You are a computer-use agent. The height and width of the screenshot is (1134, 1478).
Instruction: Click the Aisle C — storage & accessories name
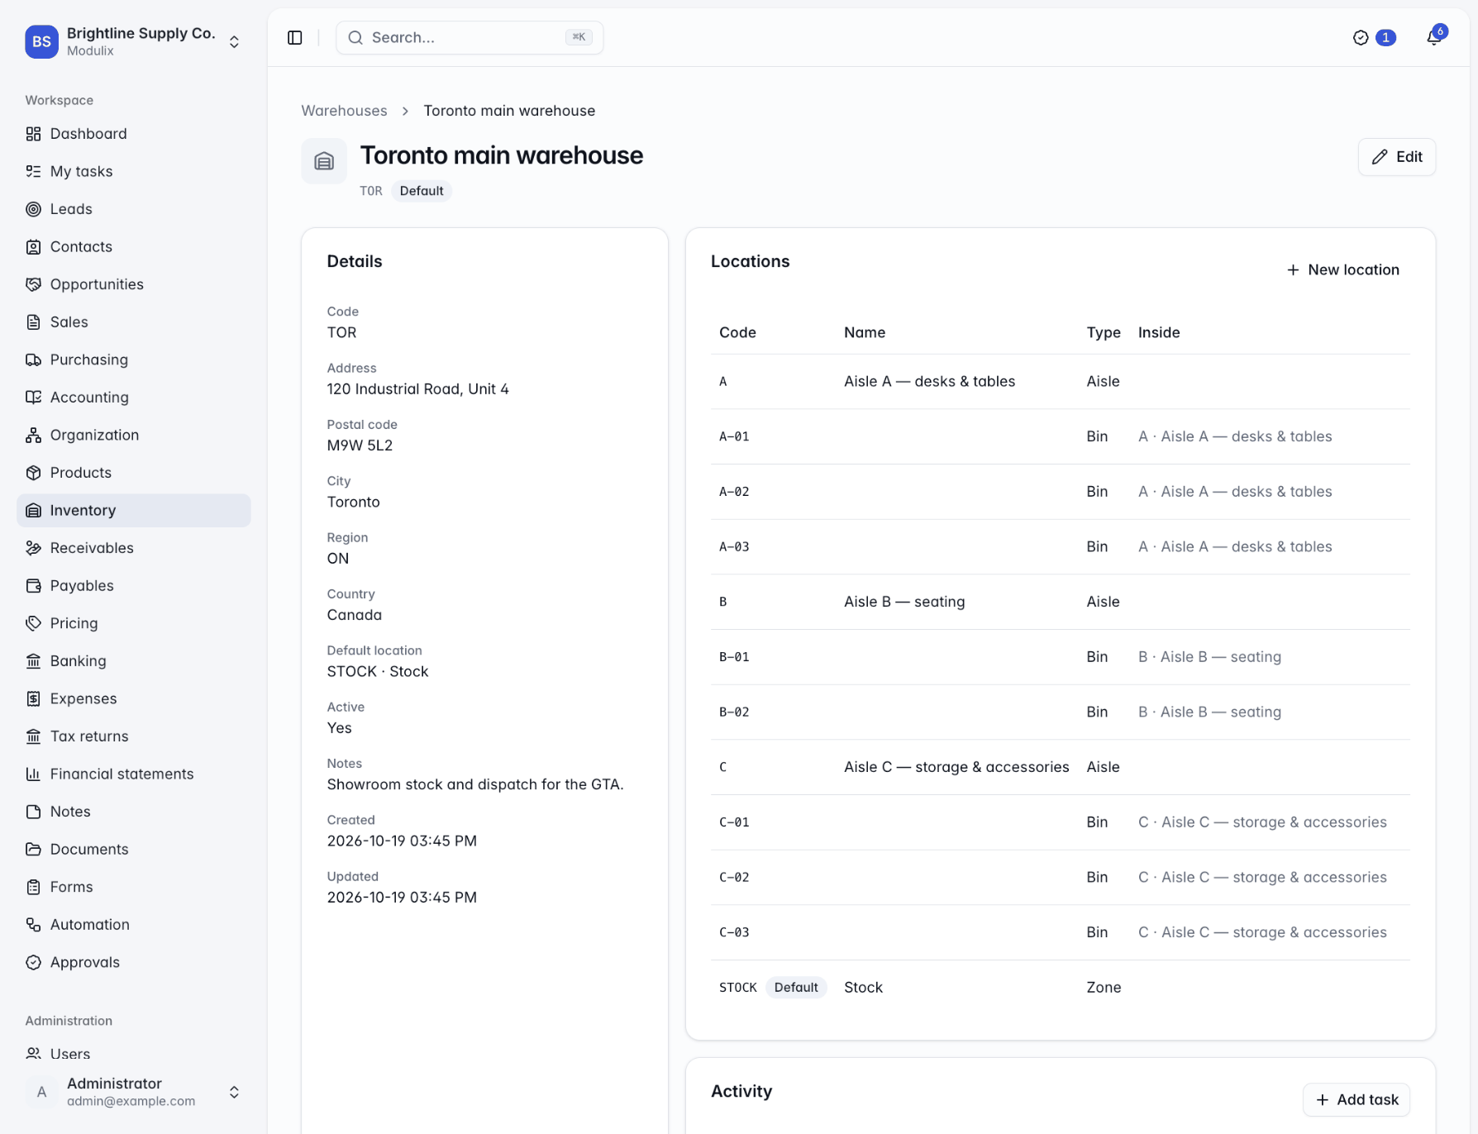point(956,767)
